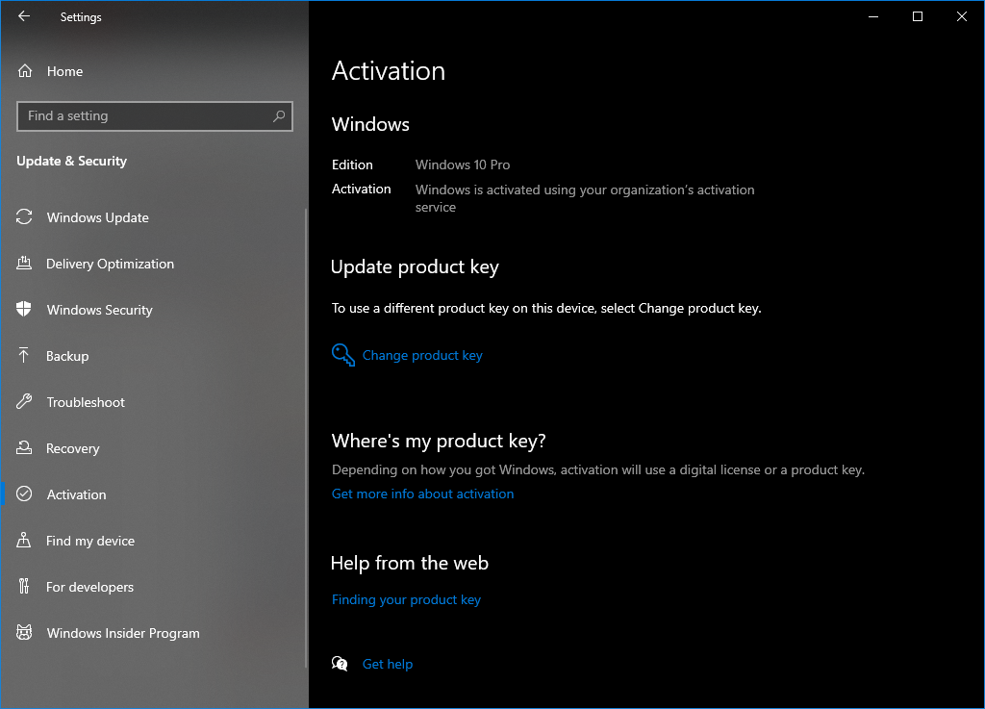Click the search magnifier icon
This screenshot has width=985, height=709.
click(x=279, y=116)
